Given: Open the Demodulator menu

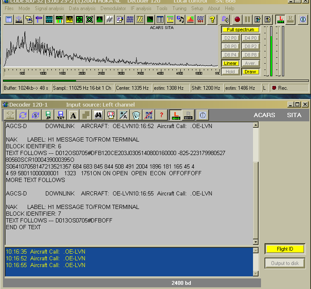Looking at the screenshot, I should tap(113, 8).
